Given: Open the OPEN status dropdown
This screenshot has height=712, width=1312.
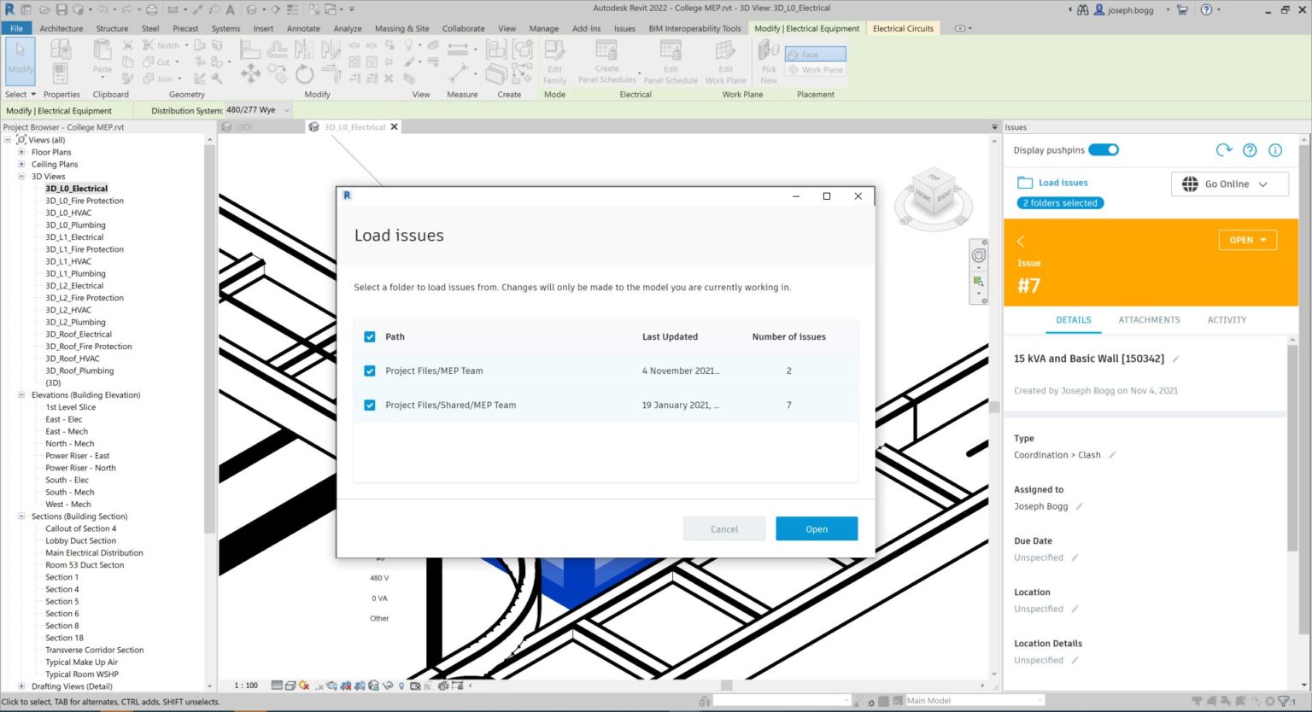Looking at the screenshot, I should tap(1248, 240).
